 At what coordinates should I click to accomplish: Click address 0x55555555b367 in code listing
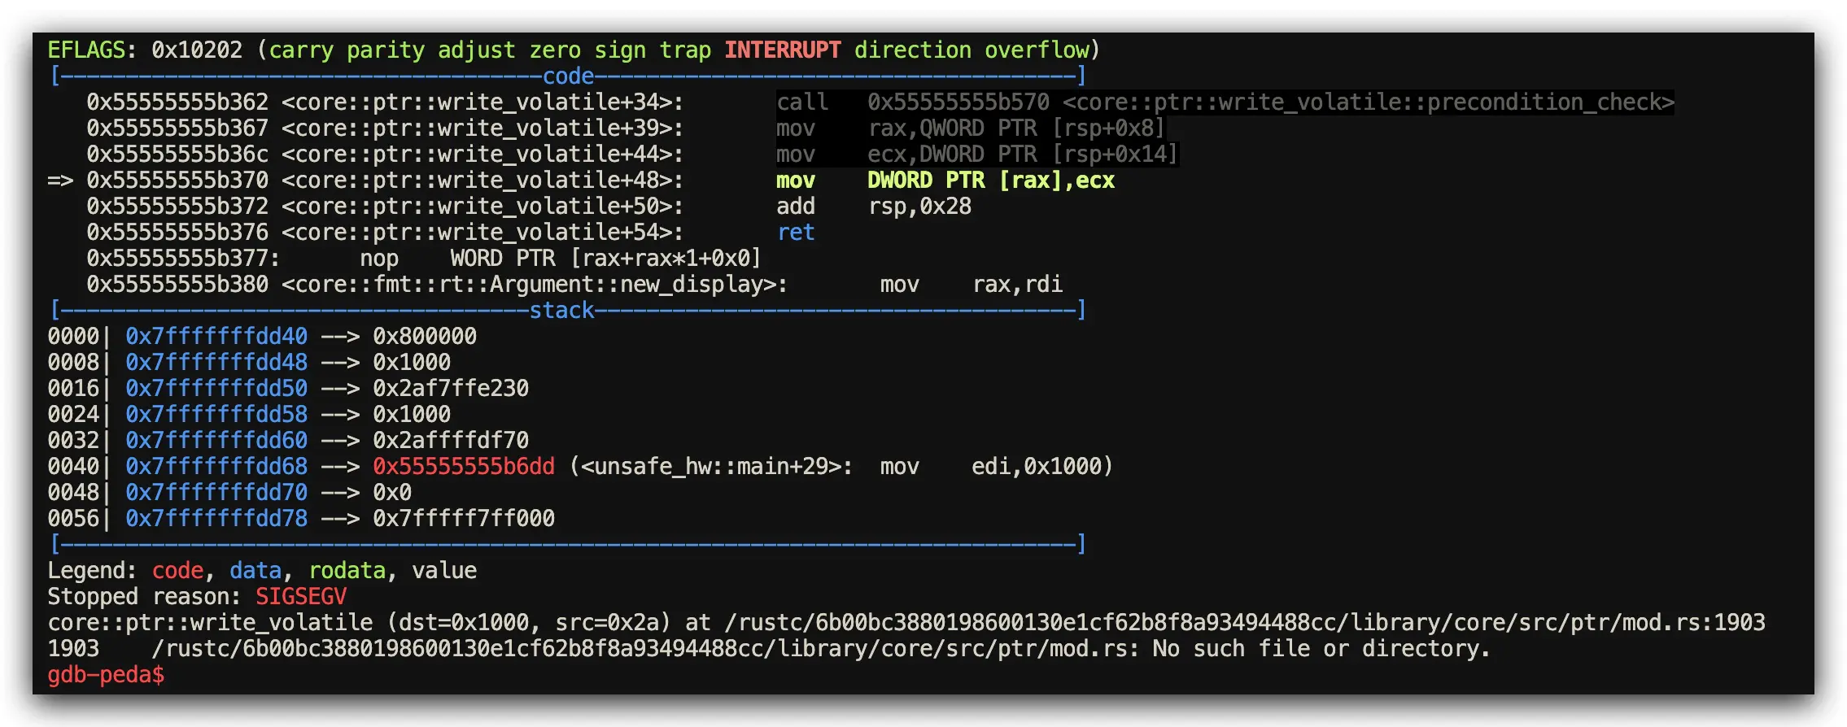pyautogui.click(x=177, y=128)
